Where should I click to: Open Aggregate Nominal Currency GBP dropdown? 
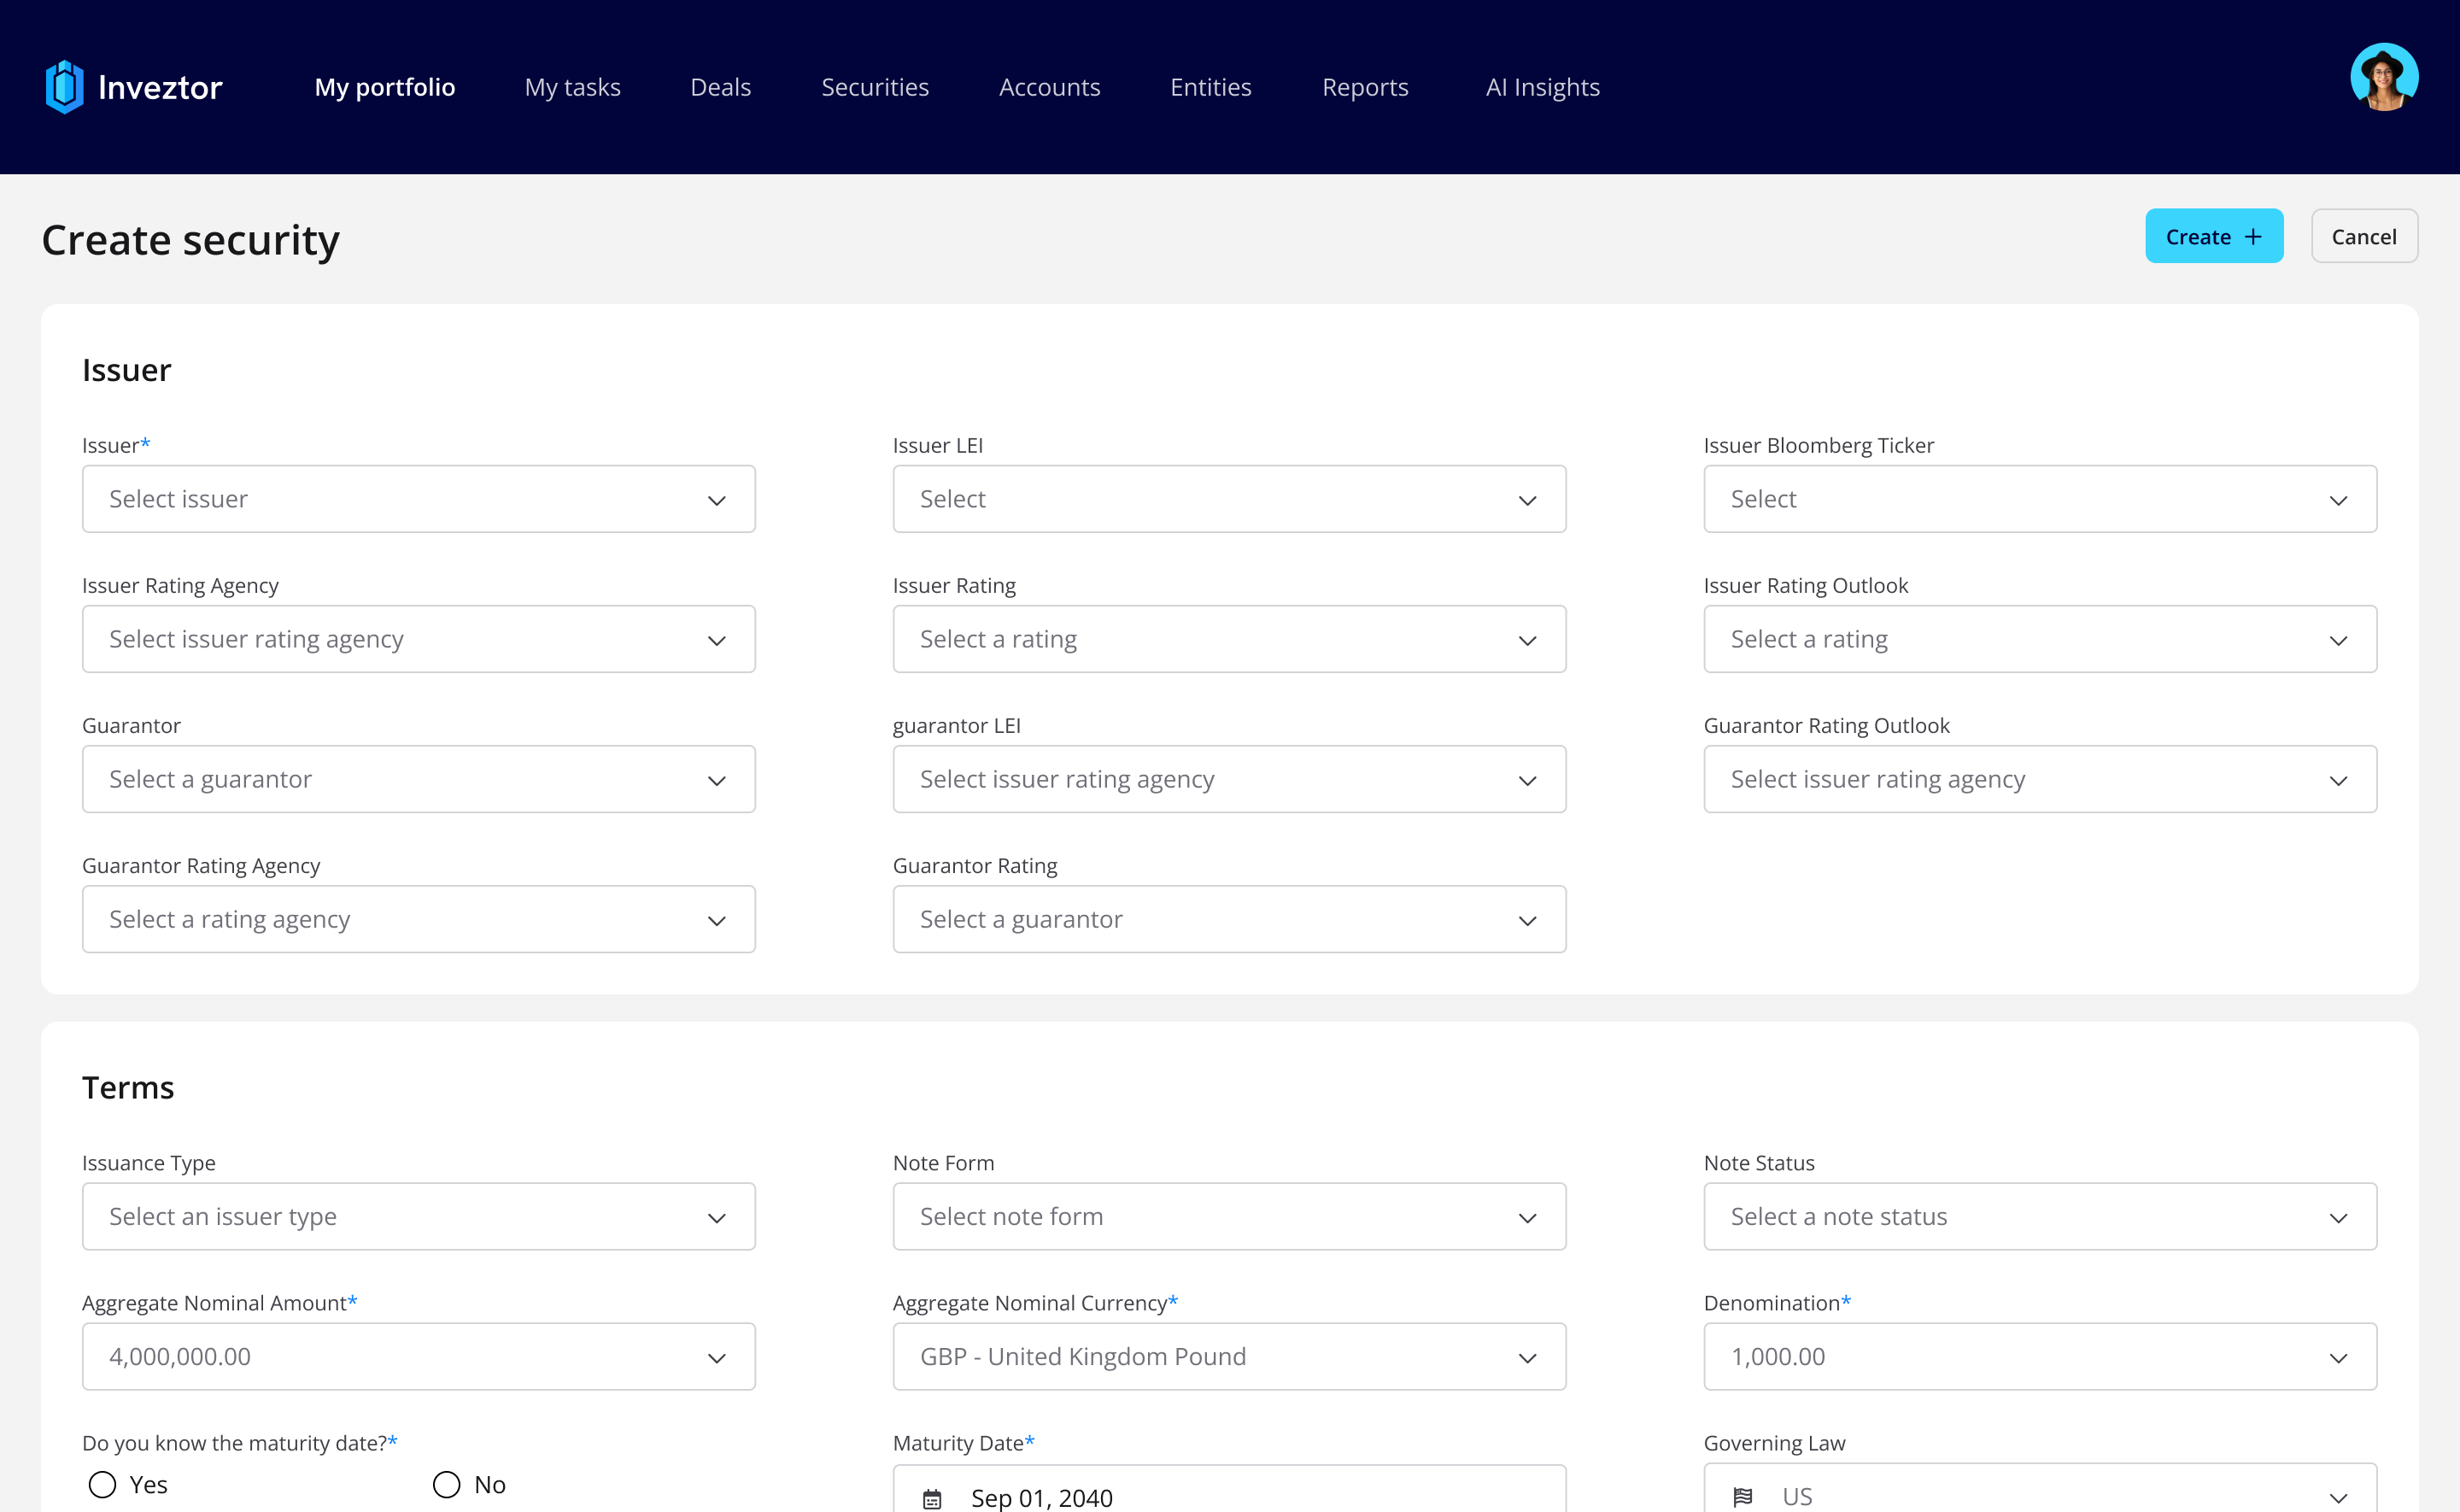[1228, 1357]
